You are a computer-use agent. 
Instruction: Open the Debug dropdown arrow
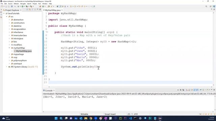(x=20, y=6)
